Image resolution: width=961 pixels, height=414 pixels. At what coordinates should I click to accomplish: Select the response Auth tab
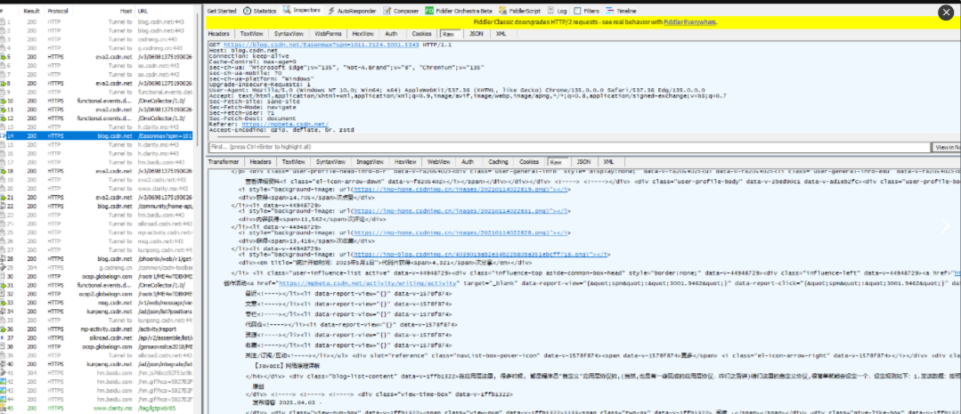point(468,162)
